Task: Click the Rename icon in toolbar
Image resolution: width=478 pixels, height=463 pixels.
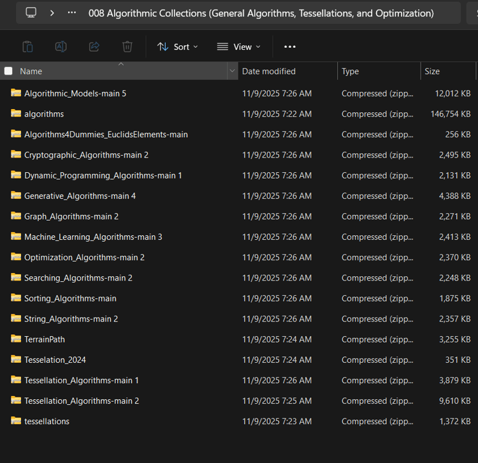Action: coord(61,47)
